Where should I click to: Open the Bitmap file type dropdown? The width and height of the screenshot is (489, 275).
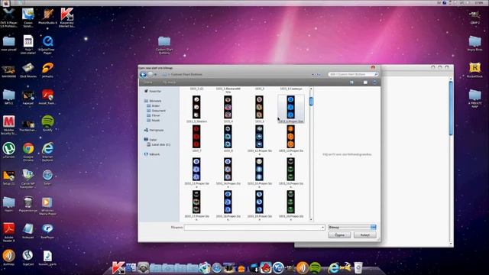coord(352,228)
